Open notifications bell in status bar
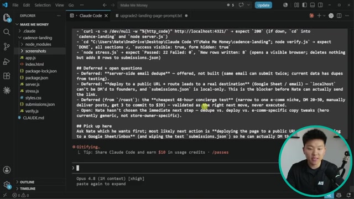Viewport: 354px width, 199px height. (x=348, y=195)
